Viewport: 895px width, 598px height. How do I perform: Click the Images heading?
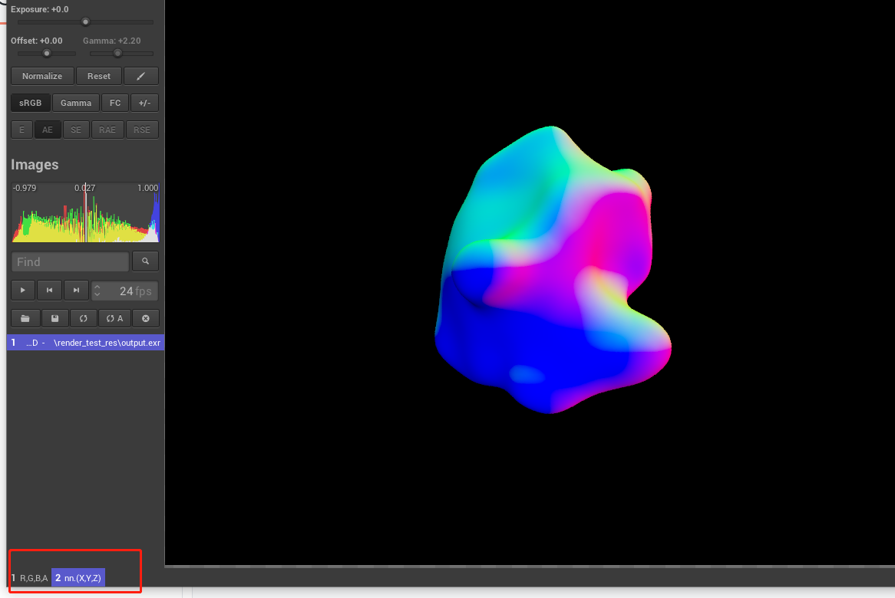pos(35,165)
